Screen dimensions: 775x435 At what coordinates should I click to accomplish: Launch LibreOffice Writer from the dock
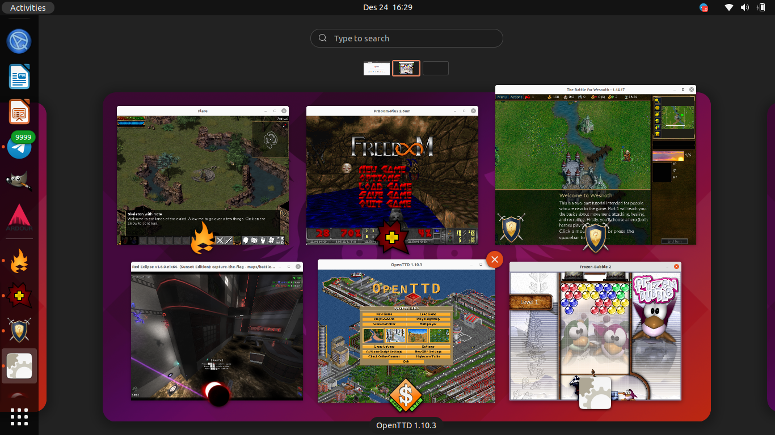pos(19,76)
